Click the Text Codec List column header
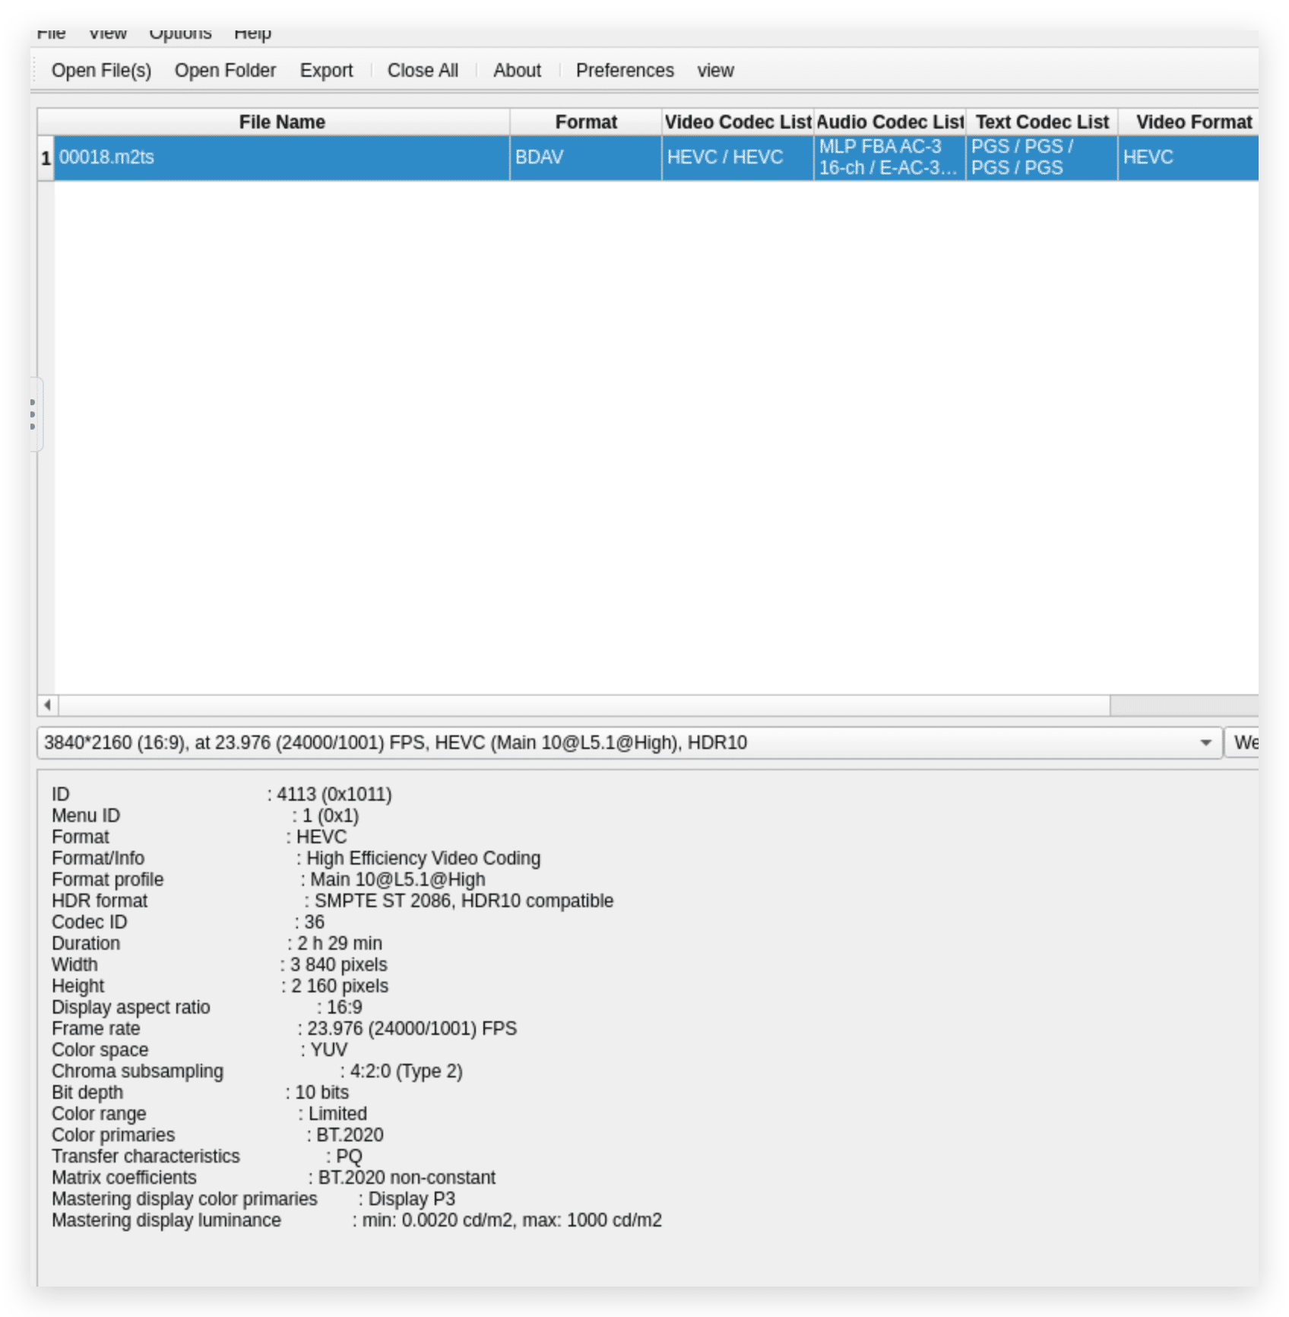 pyautogui.click(x=1041, y=122)
